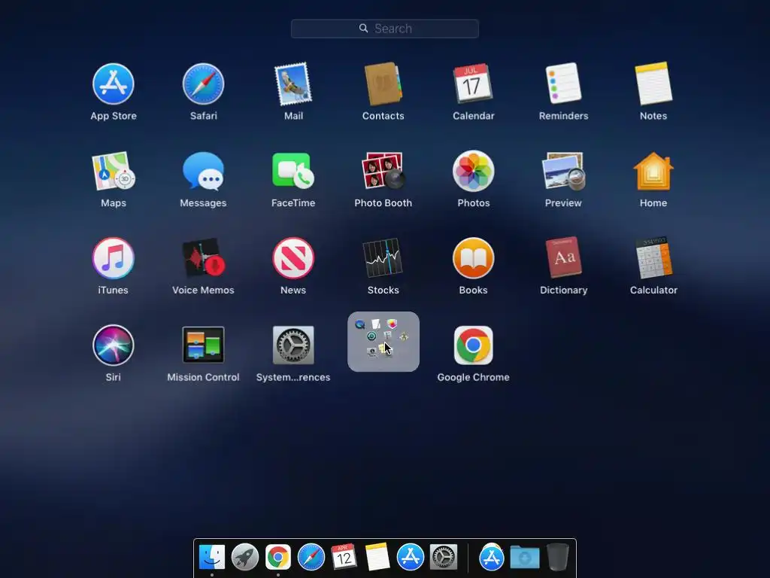The image size is (770, 578).
Task: Open the Home app
Action: tap(653, 171)
